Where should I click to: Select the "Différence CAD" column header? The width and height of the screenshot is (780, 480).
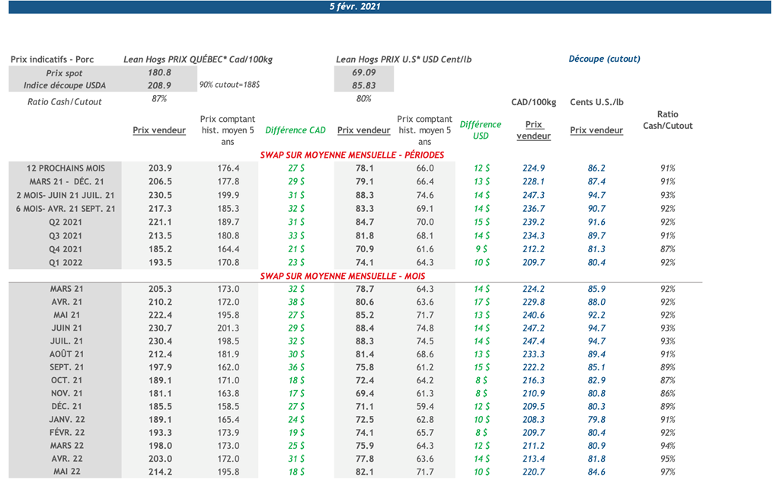(x=296, y=130)
